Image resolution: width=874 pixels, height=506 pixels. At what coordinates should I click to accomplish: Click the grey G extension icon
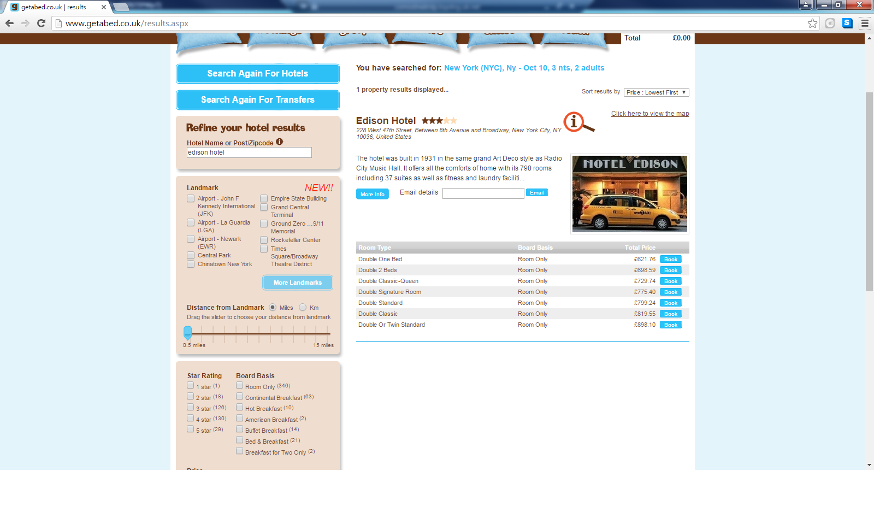830,23
